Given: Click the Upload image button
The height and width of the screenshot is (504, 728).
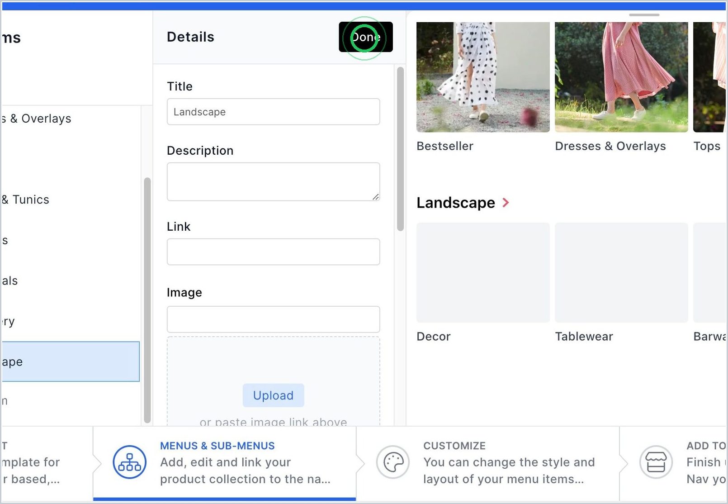Looking at the screenshot, I should click(273, 395).
